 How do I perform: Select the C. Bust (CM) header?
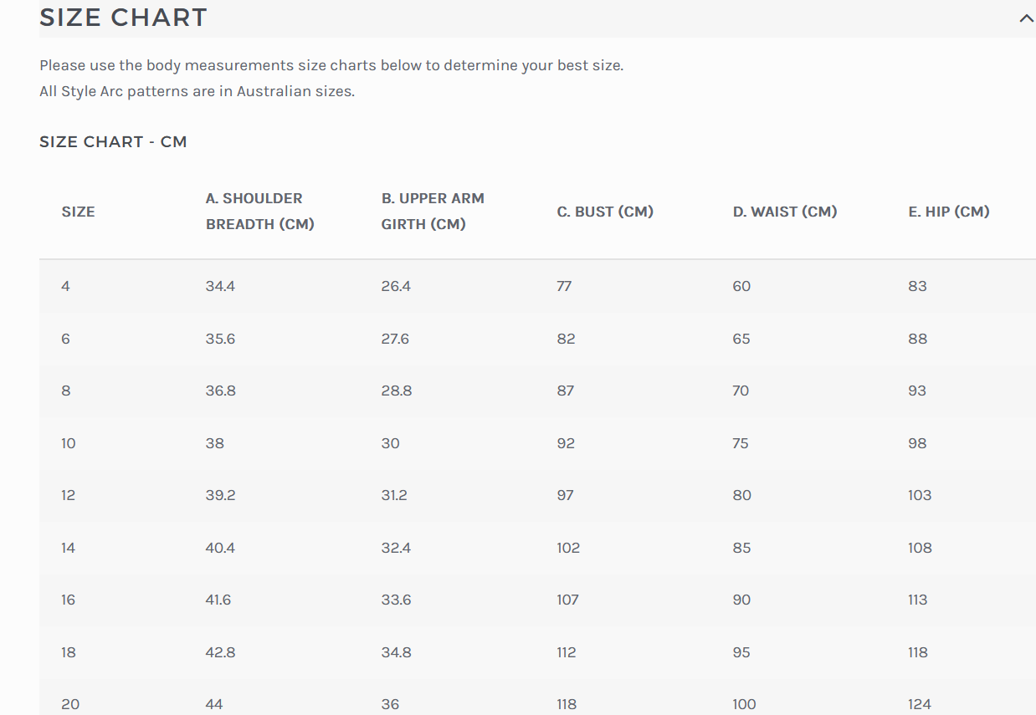(x=605, y=212)
